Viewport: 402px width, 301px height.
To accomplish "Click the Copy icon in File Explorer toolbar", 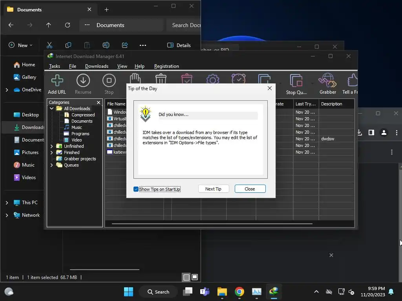I will point(68,45).
